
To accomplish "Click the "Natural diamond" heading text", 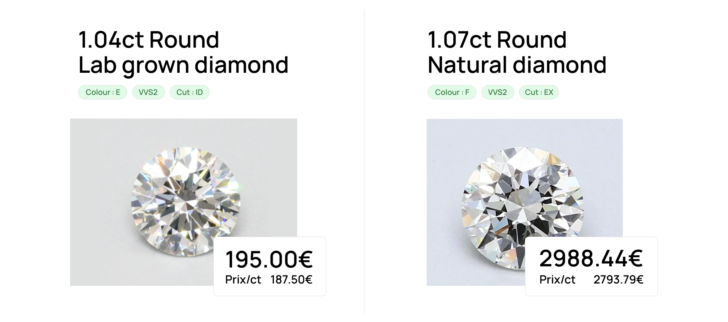I will point(517,65).
